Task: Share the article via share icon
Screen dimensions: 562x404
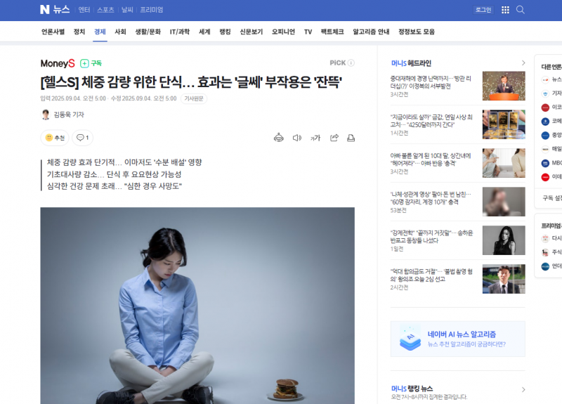Action: tap(334, 138)
